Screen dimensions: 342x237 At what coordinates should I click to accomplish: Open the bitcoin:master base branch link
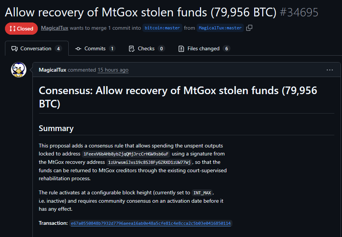[x=162, y=28]
